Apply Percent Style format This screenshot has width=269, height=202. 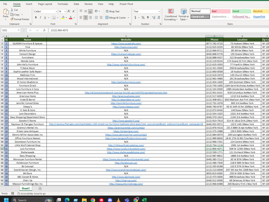click(143, 18)
